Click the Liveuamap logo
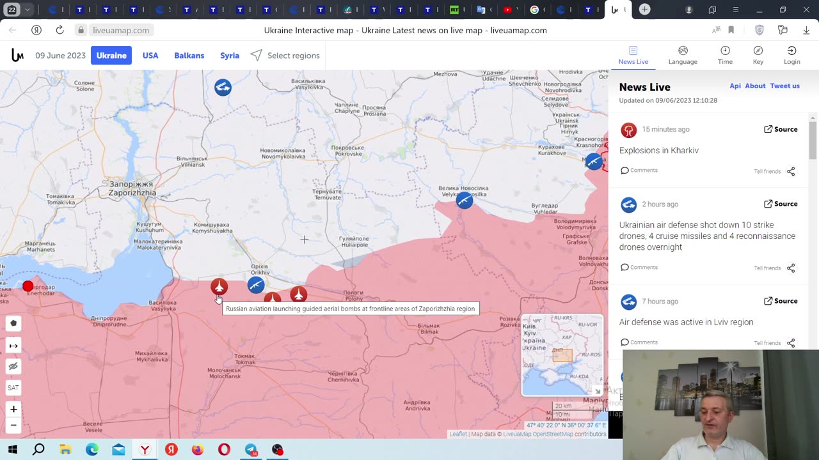Screen dimensions: 819x460 coord(17,56)
